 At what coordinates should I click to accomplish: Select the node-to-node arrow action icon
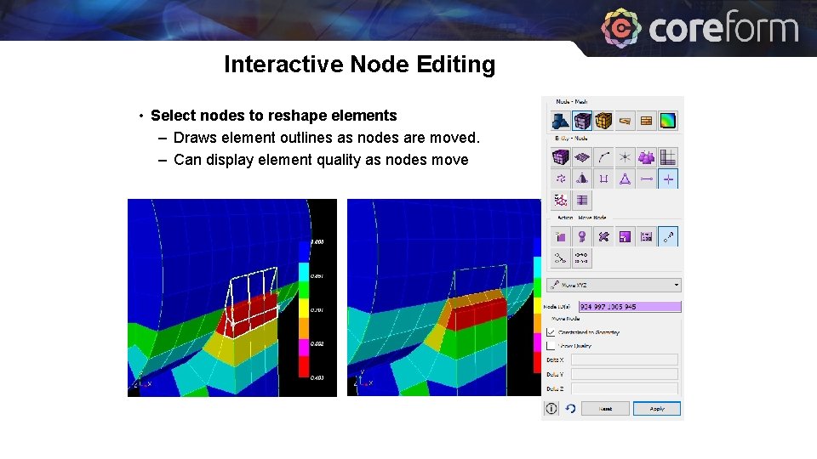[560, 258]
